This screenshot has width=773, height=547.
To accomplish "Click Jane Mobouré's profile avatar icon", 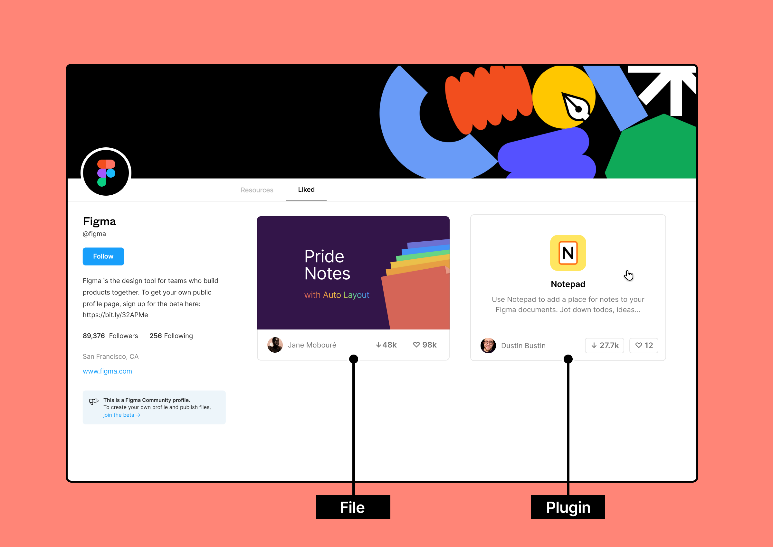I will pyautogui.click(x=275, y=345).
